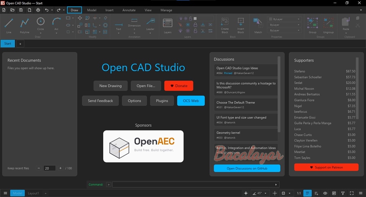Screen dimensions: 366x197
Task: Expand the Arc tool dropdown arrow
Action: [x=56, y=33]
